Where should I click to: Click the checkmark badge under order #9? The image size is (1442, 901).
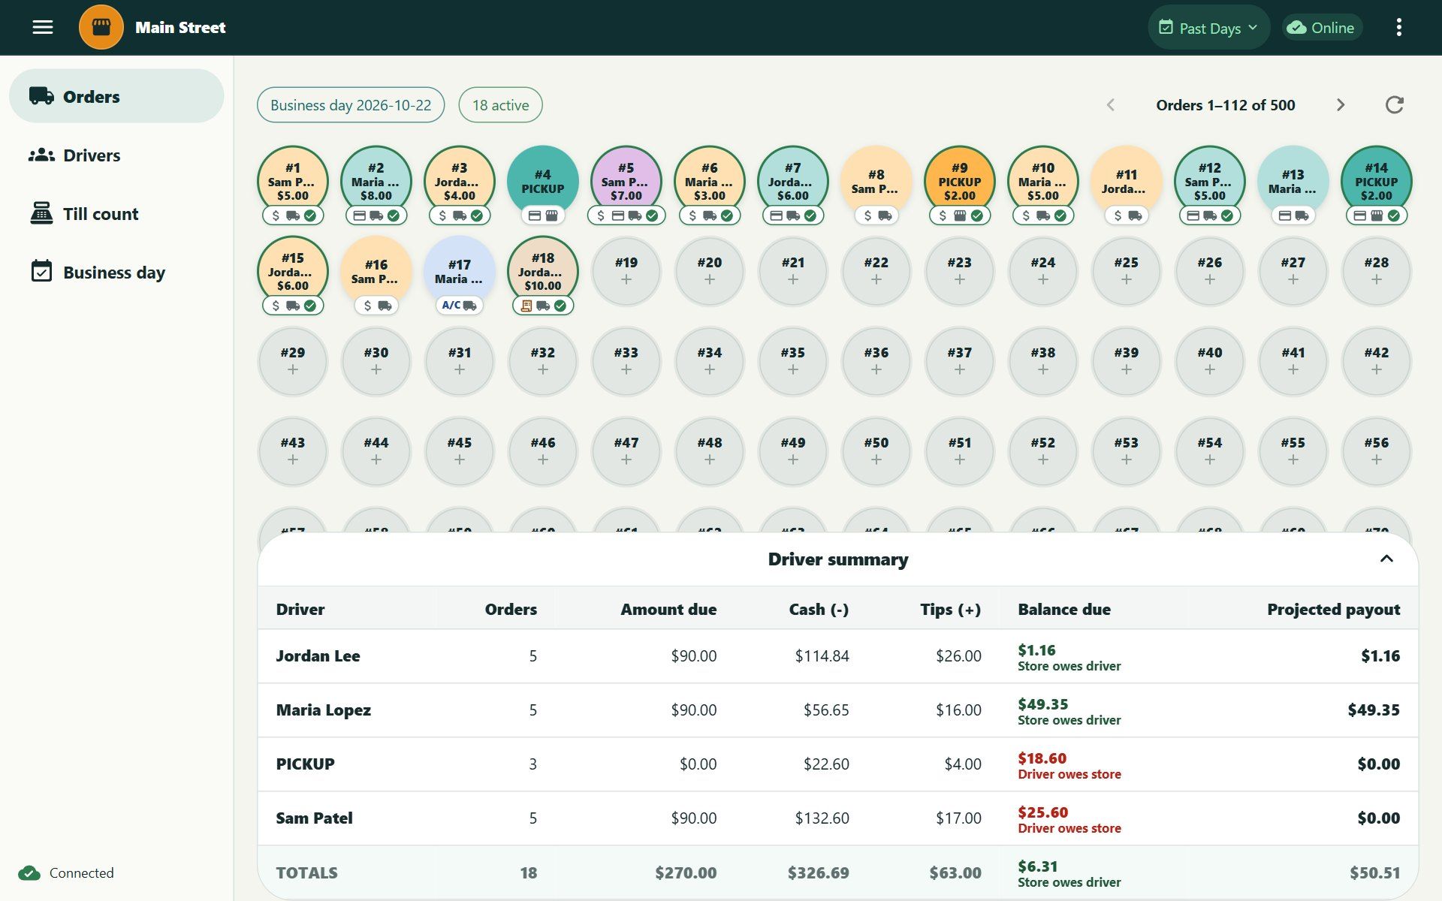977,215
